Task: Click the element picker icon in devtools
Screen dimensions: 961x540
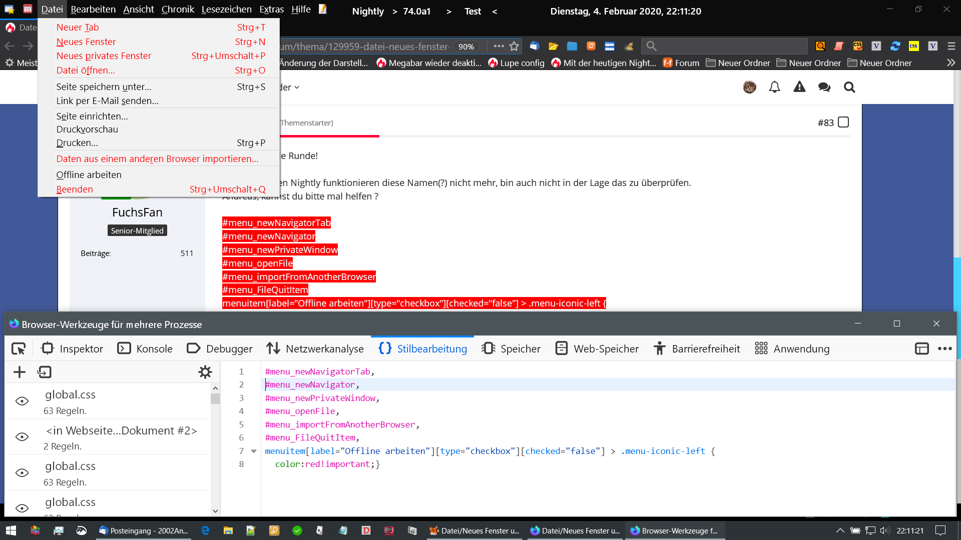Action: click(19, 348)
